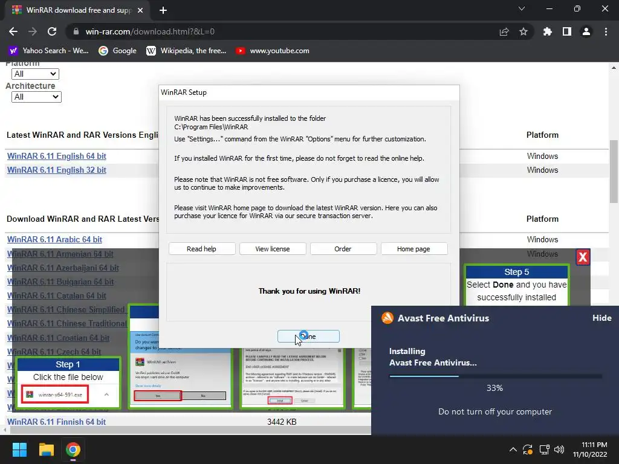Open the tab search chevron

(522, 8)
